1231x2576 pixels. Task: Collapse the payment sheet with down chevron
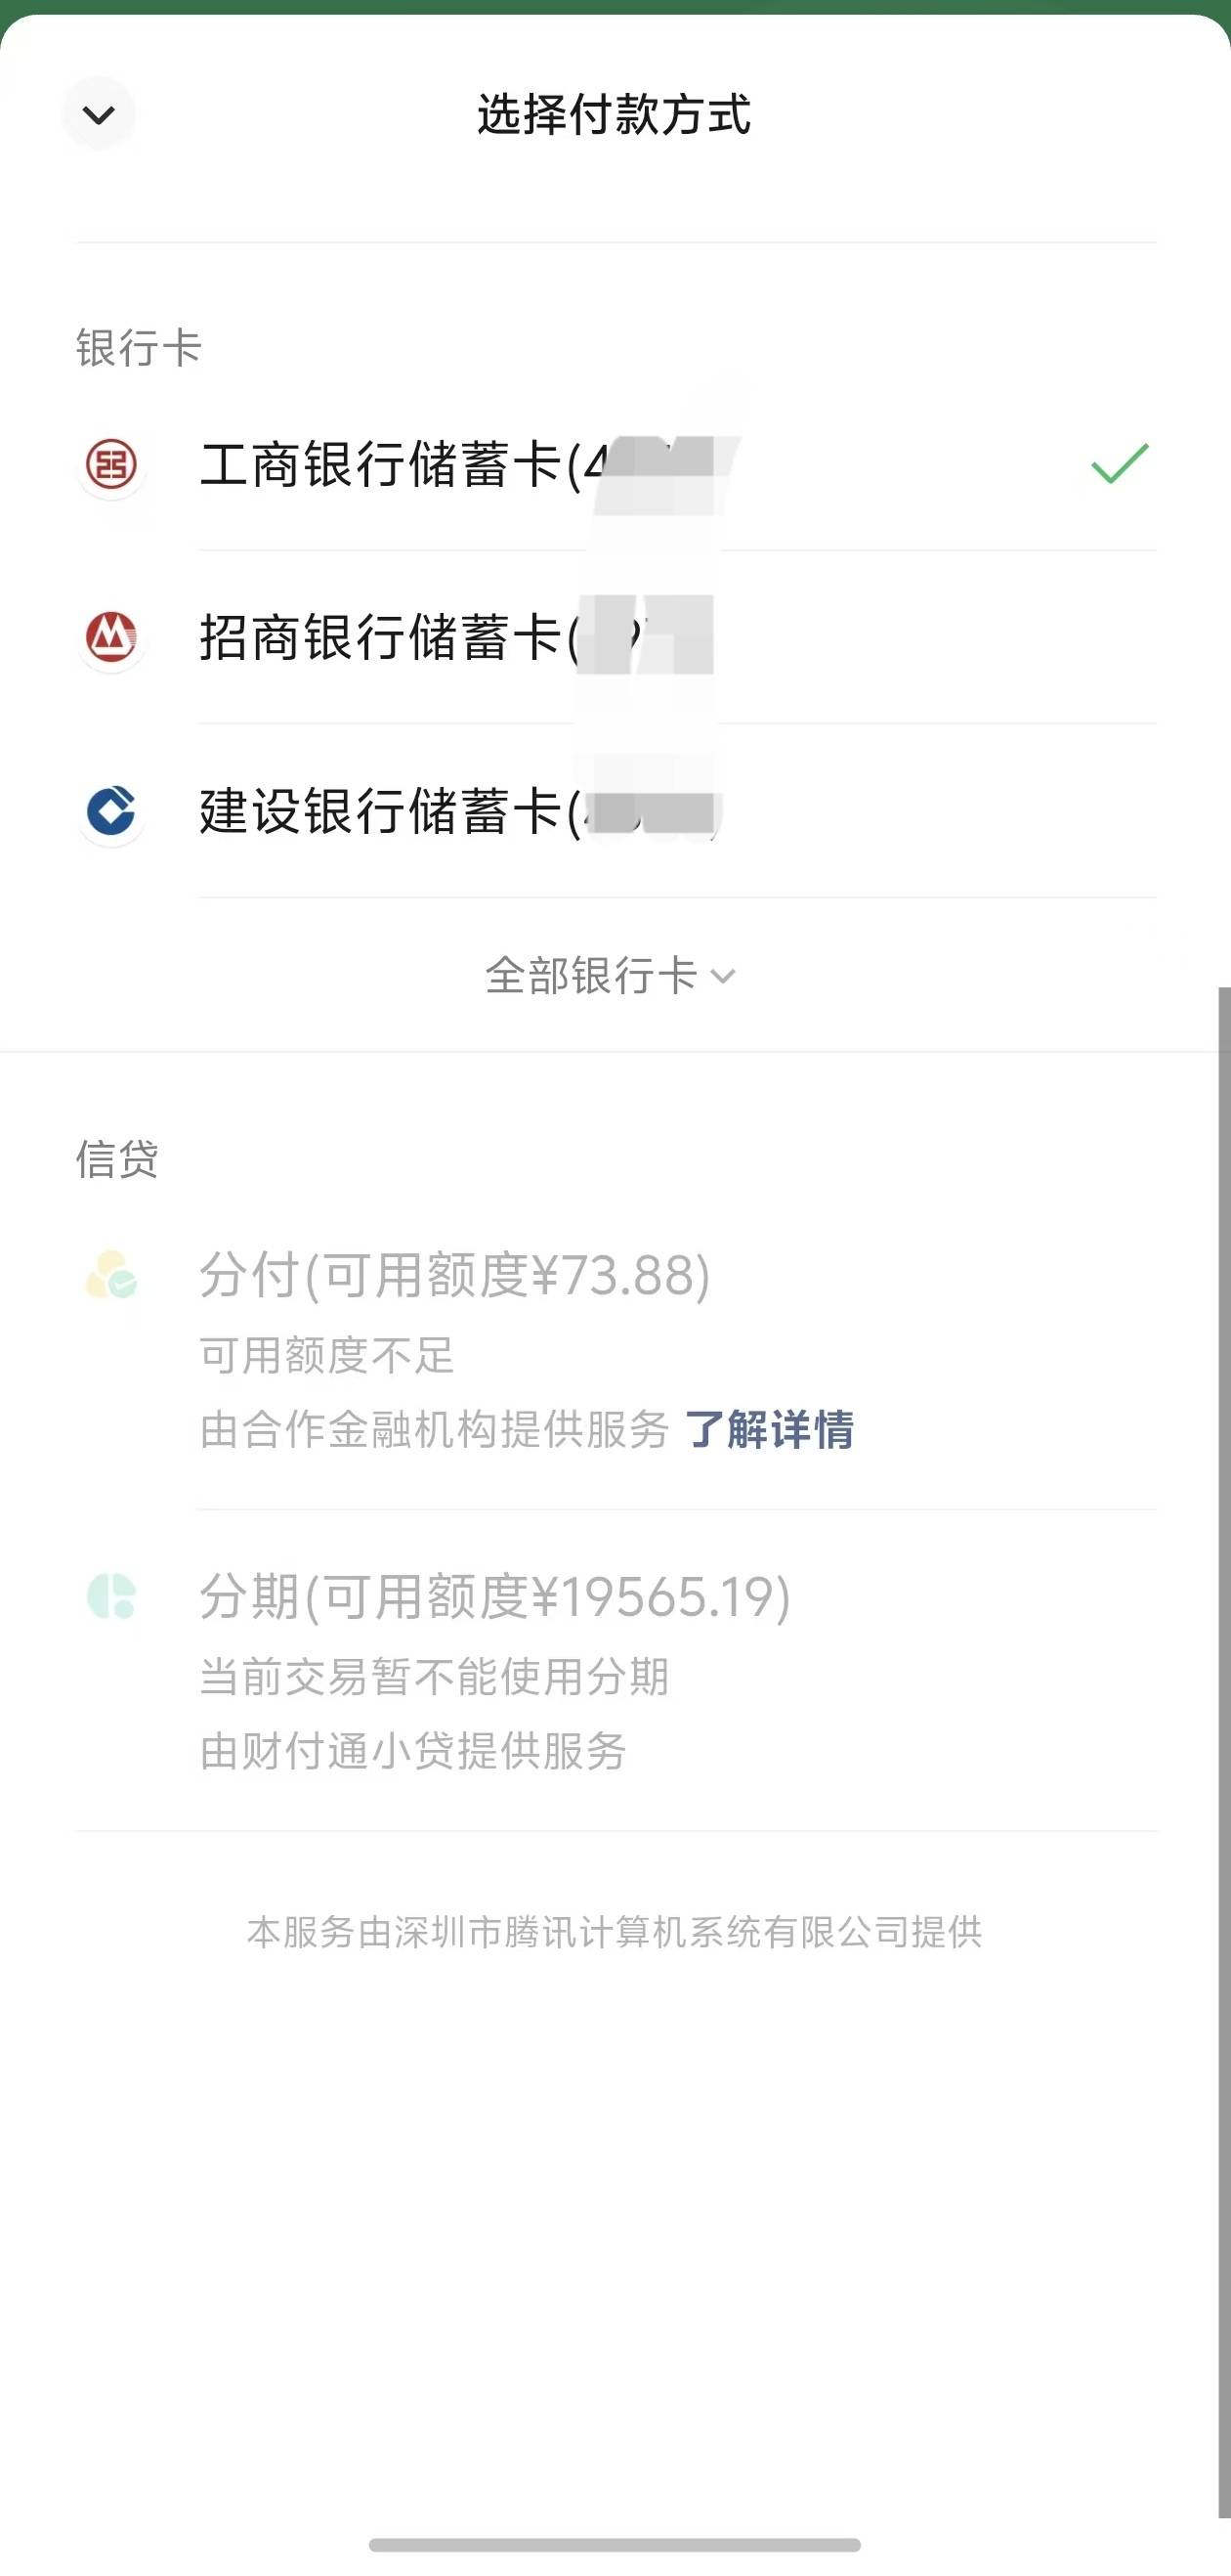click(x=98, y=115)
